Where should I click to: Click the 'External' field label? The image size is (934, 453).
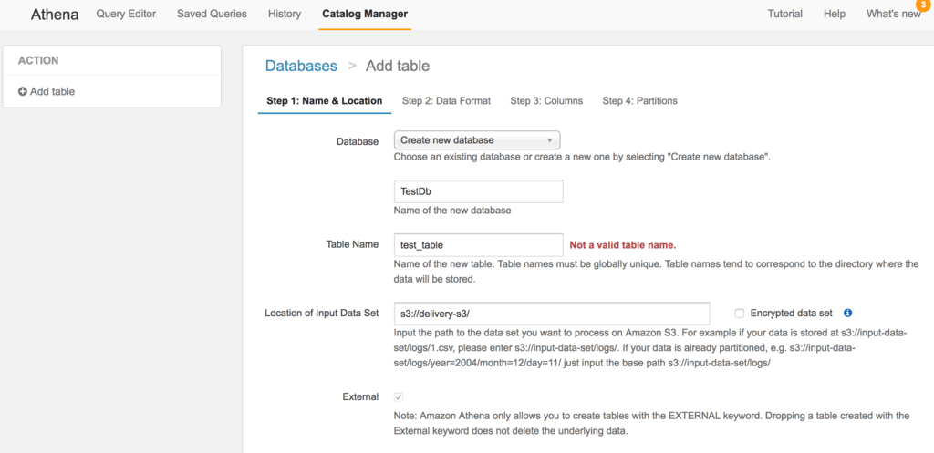(360, 396)
